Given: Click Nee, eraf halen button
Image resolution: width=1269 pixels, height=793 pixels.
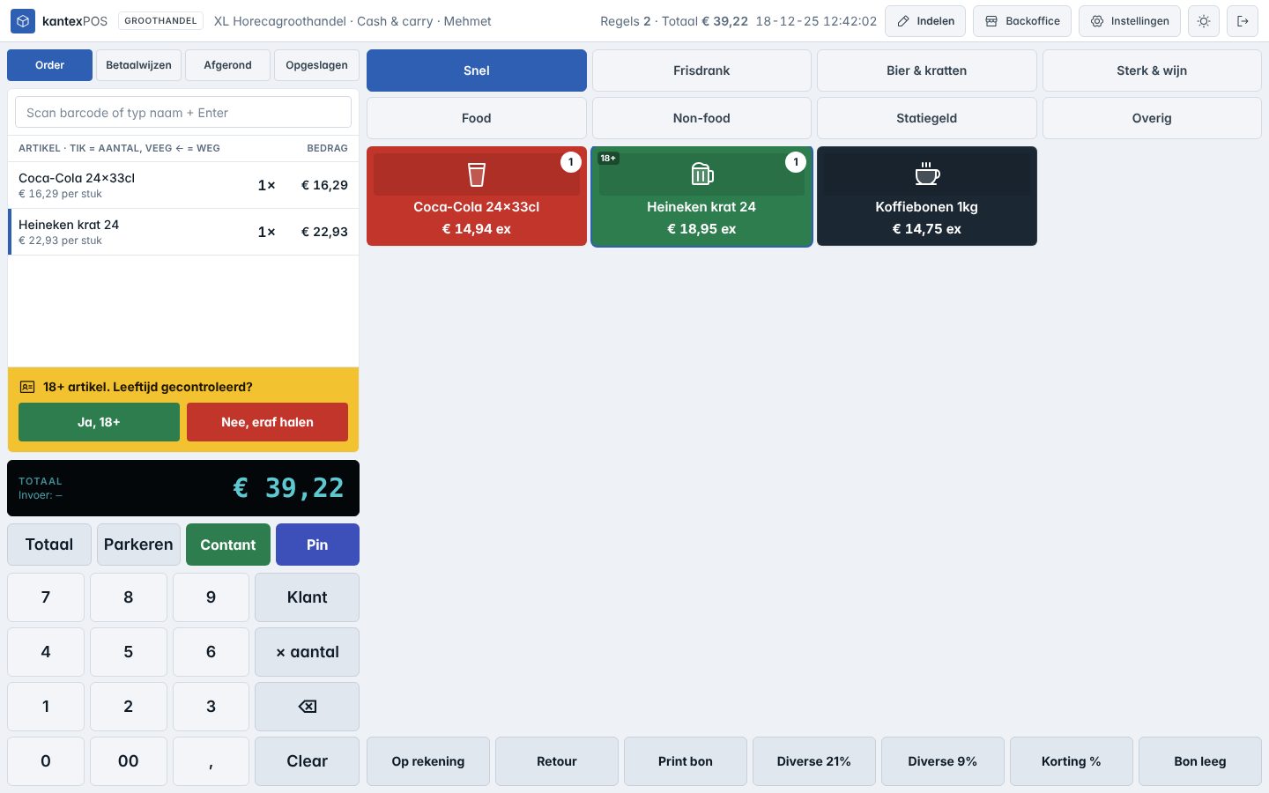Looking at the screenshot, I should point(267,422).
